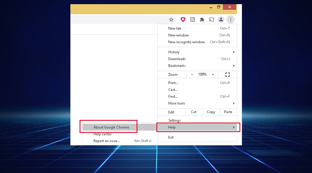Choose Report an issue... entry
This screenshot has width=312, height=173.
120,141
